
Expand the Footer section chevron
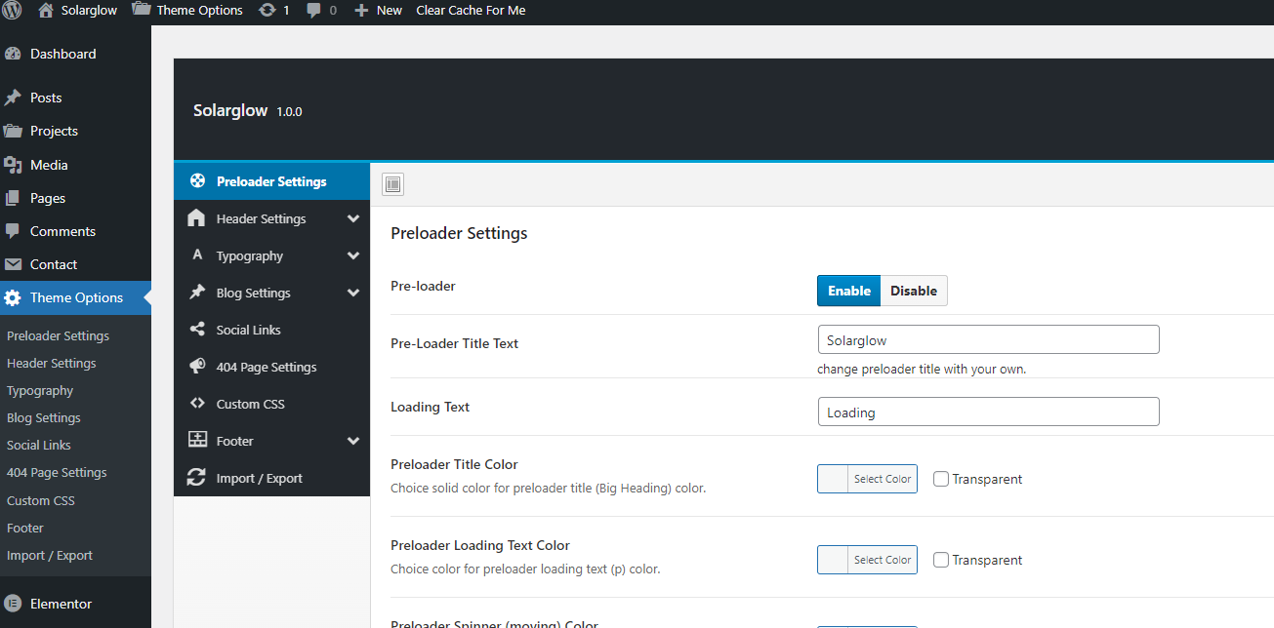pyautogui.click(x=353, y=441)
